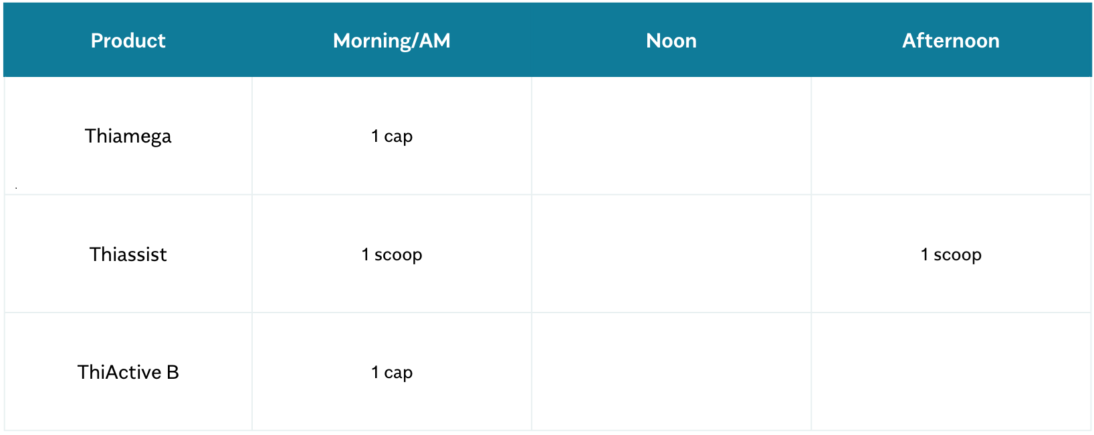The height and width of the screenshot is (435, 1094).
Task: Click the empty Noon cell for ThiActive B
Action: click(x=671, y=373)
